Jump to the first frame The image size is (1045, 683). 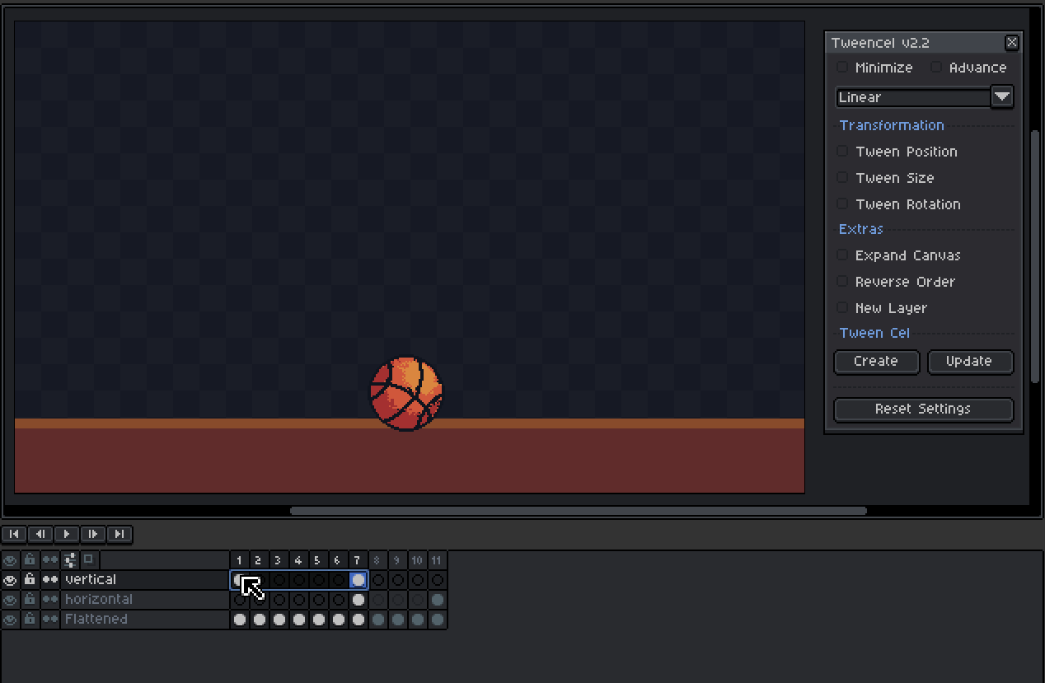click(x=13, y=534)
